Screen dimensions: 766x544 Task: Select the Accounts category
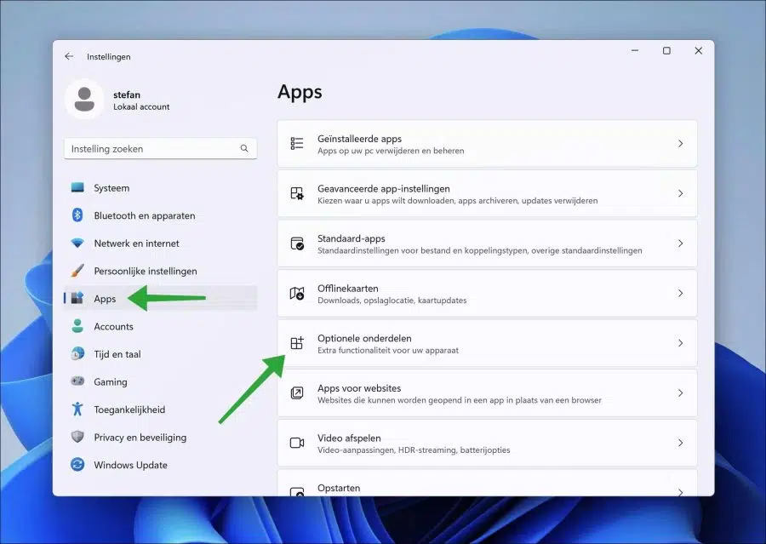[161, 326]
